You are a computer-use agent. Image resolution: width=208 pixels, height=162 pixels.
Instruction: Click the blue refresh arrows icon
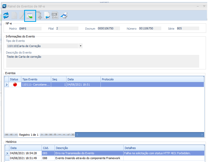pyautogui.click(x=6, y=16)
